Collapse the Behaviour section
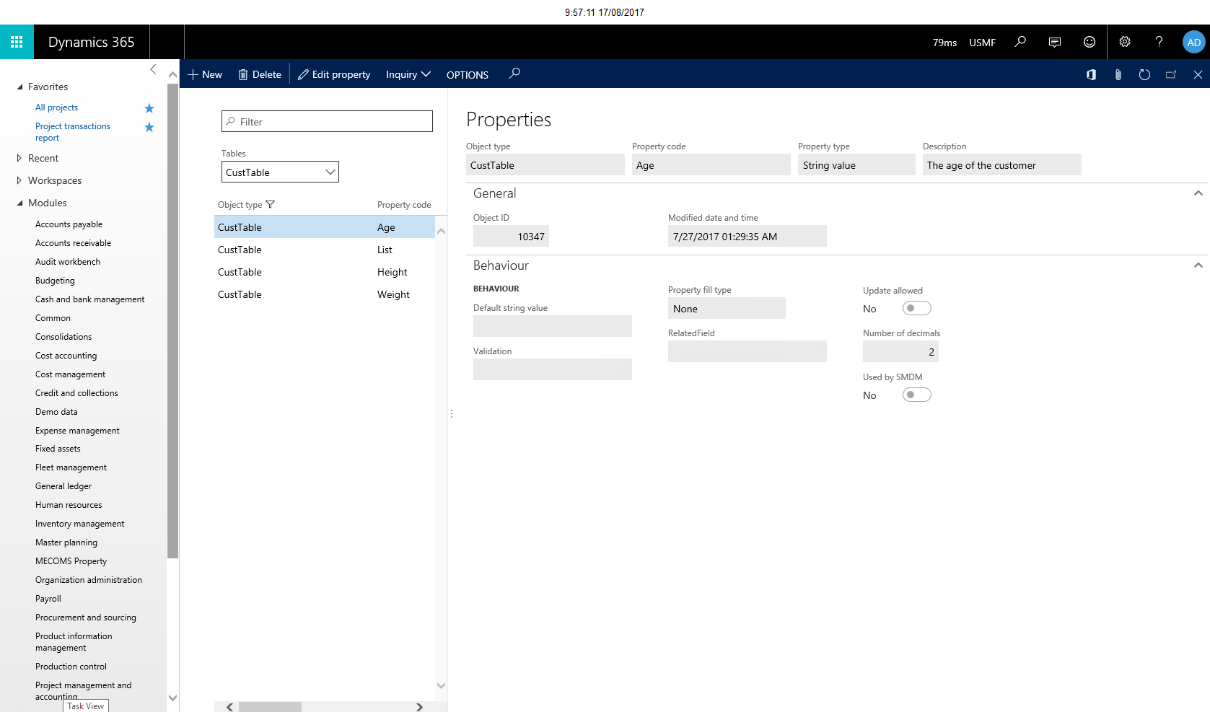The width and height of the screenshot is (1210, 712). pos(1198,265)
